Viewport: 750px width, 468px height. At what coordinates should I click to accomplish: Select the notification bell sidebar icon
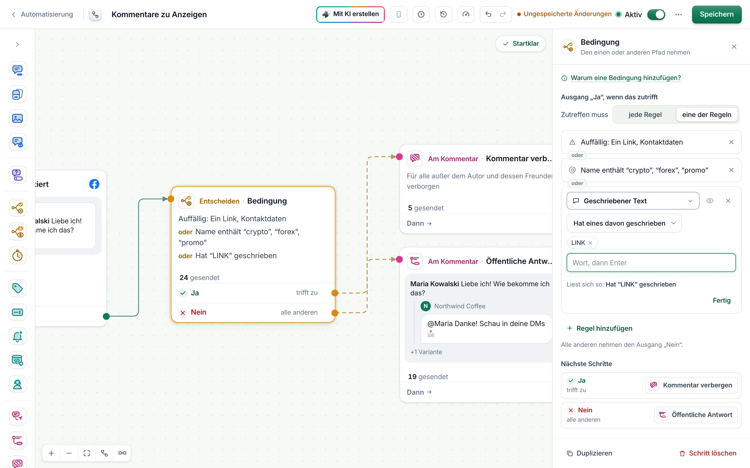(17, 336)
